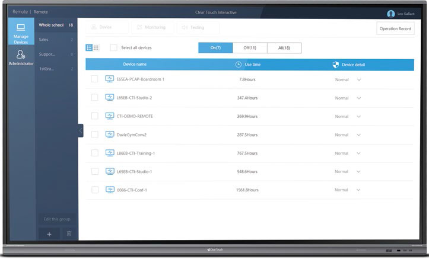Expand details for 6086-CTI-Conf-1
429x259 pixels.
[358, 190]
